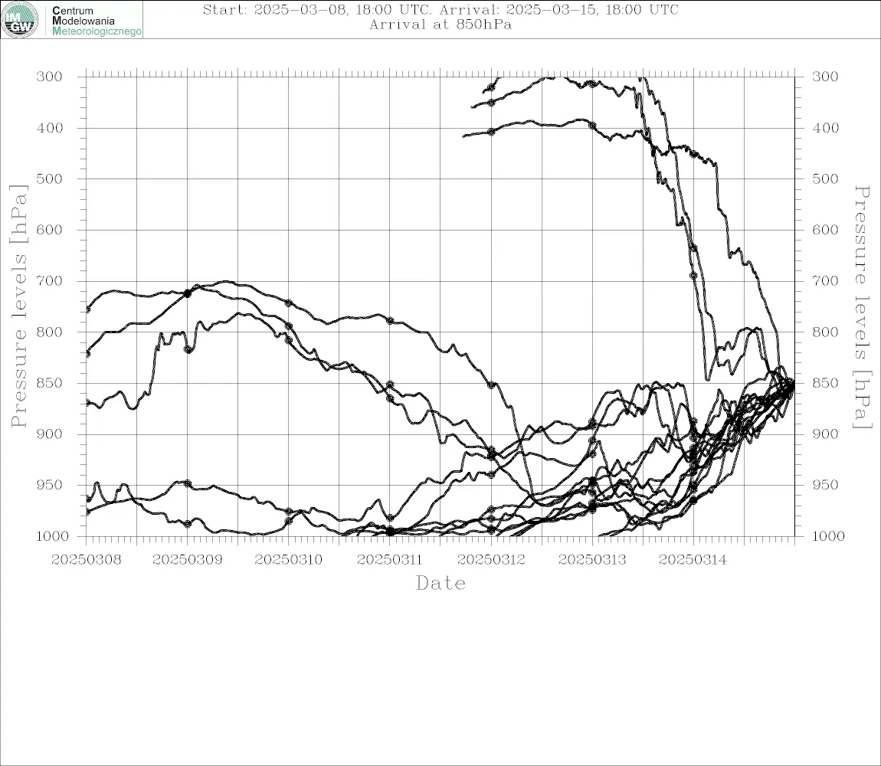881x766 pixels.
Task: Click the right axis 300 label
Action: [825, 77]
